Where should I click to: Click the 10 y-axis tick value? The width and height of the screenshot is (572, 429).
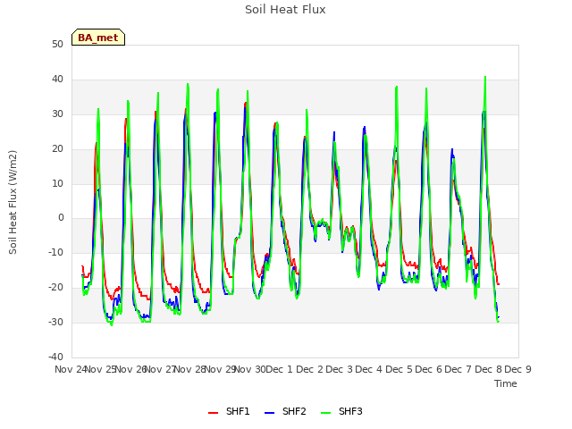pos(57,183)
